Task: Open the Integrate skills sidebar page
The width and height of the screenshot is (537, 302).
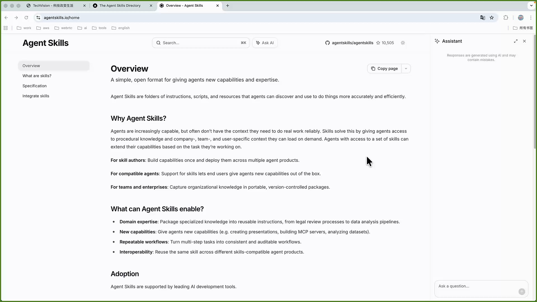Action: [36, 96]
